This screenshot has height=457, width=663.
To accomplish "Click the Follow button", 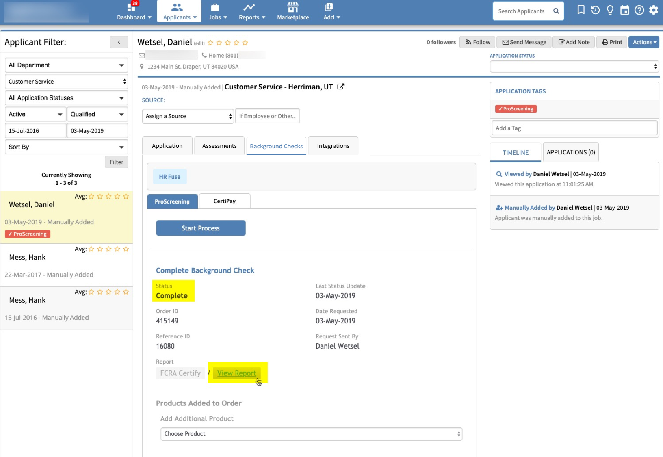I will 478,42.
